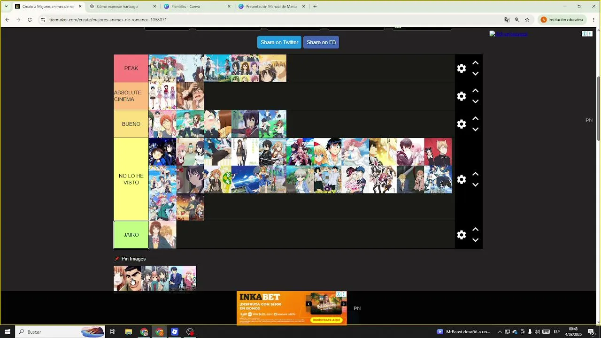The height and width of the screenshot is (338, 601).
Task: Select the anime image in the JAIRO tier
Action: tap(162, 235)
